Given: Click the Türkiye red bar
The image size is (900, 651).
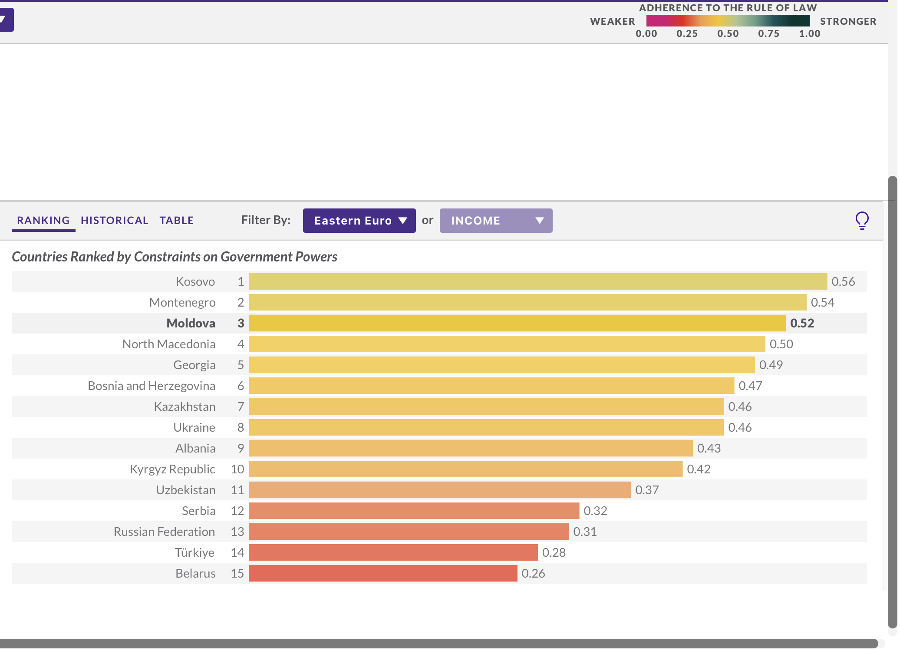Looking at the screenshot, I should point(393,552).
